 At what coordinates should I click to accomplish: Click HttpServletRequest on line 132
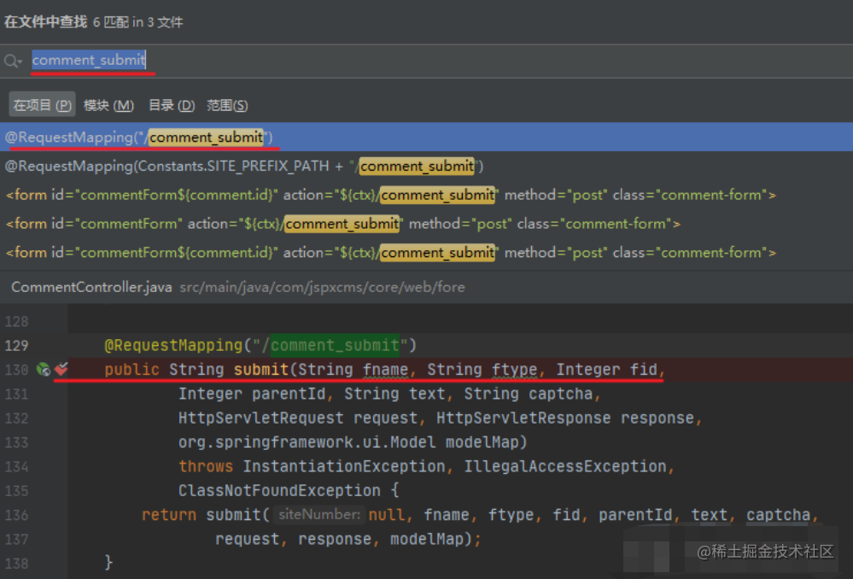coord(261,418)
